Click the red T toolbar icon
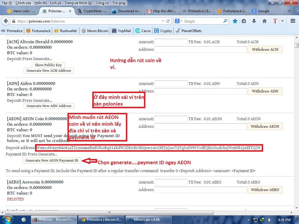This screenshot has height=224, width=299. point(275,21)
